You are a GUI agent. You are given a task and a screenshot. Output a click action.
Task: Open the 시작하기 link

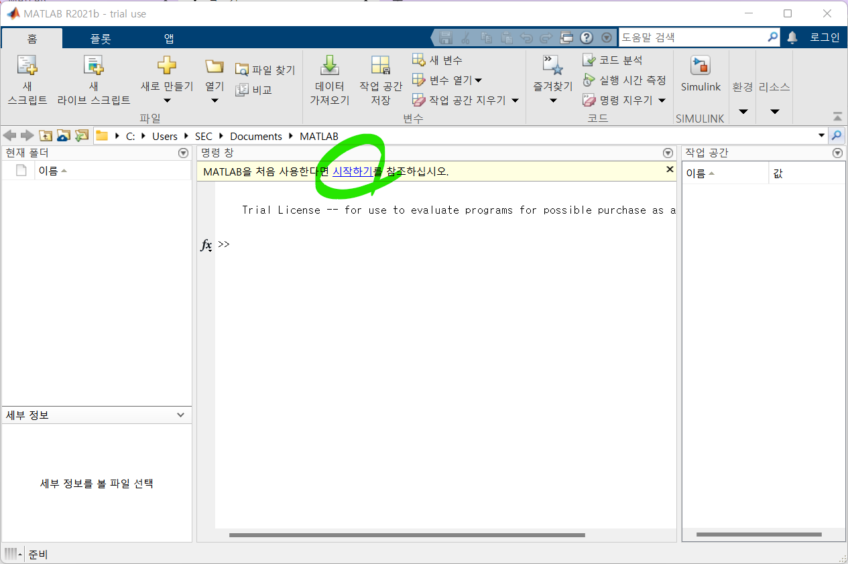(353, 171)
